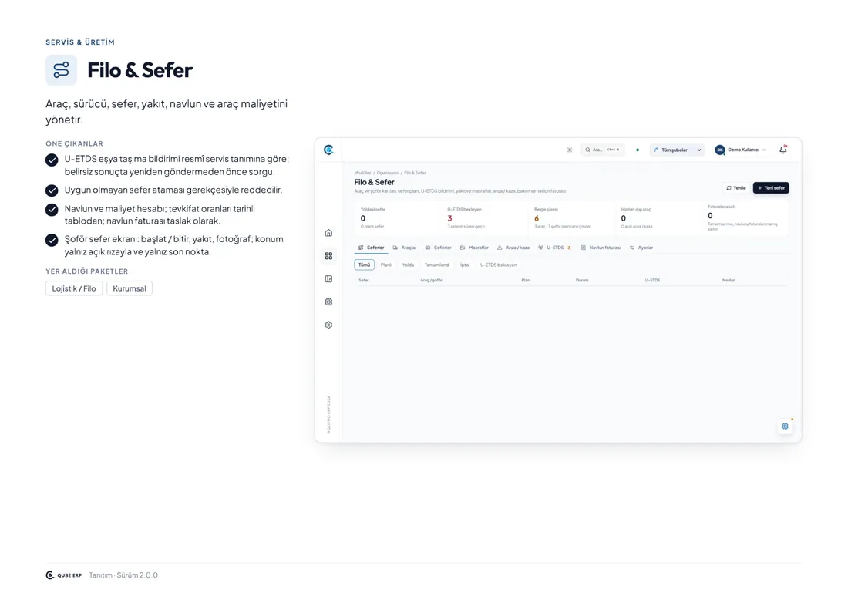This screenshot has height=600, width=848.
Task: Select the Tümü filter chip
Action: tap(365, 265)
